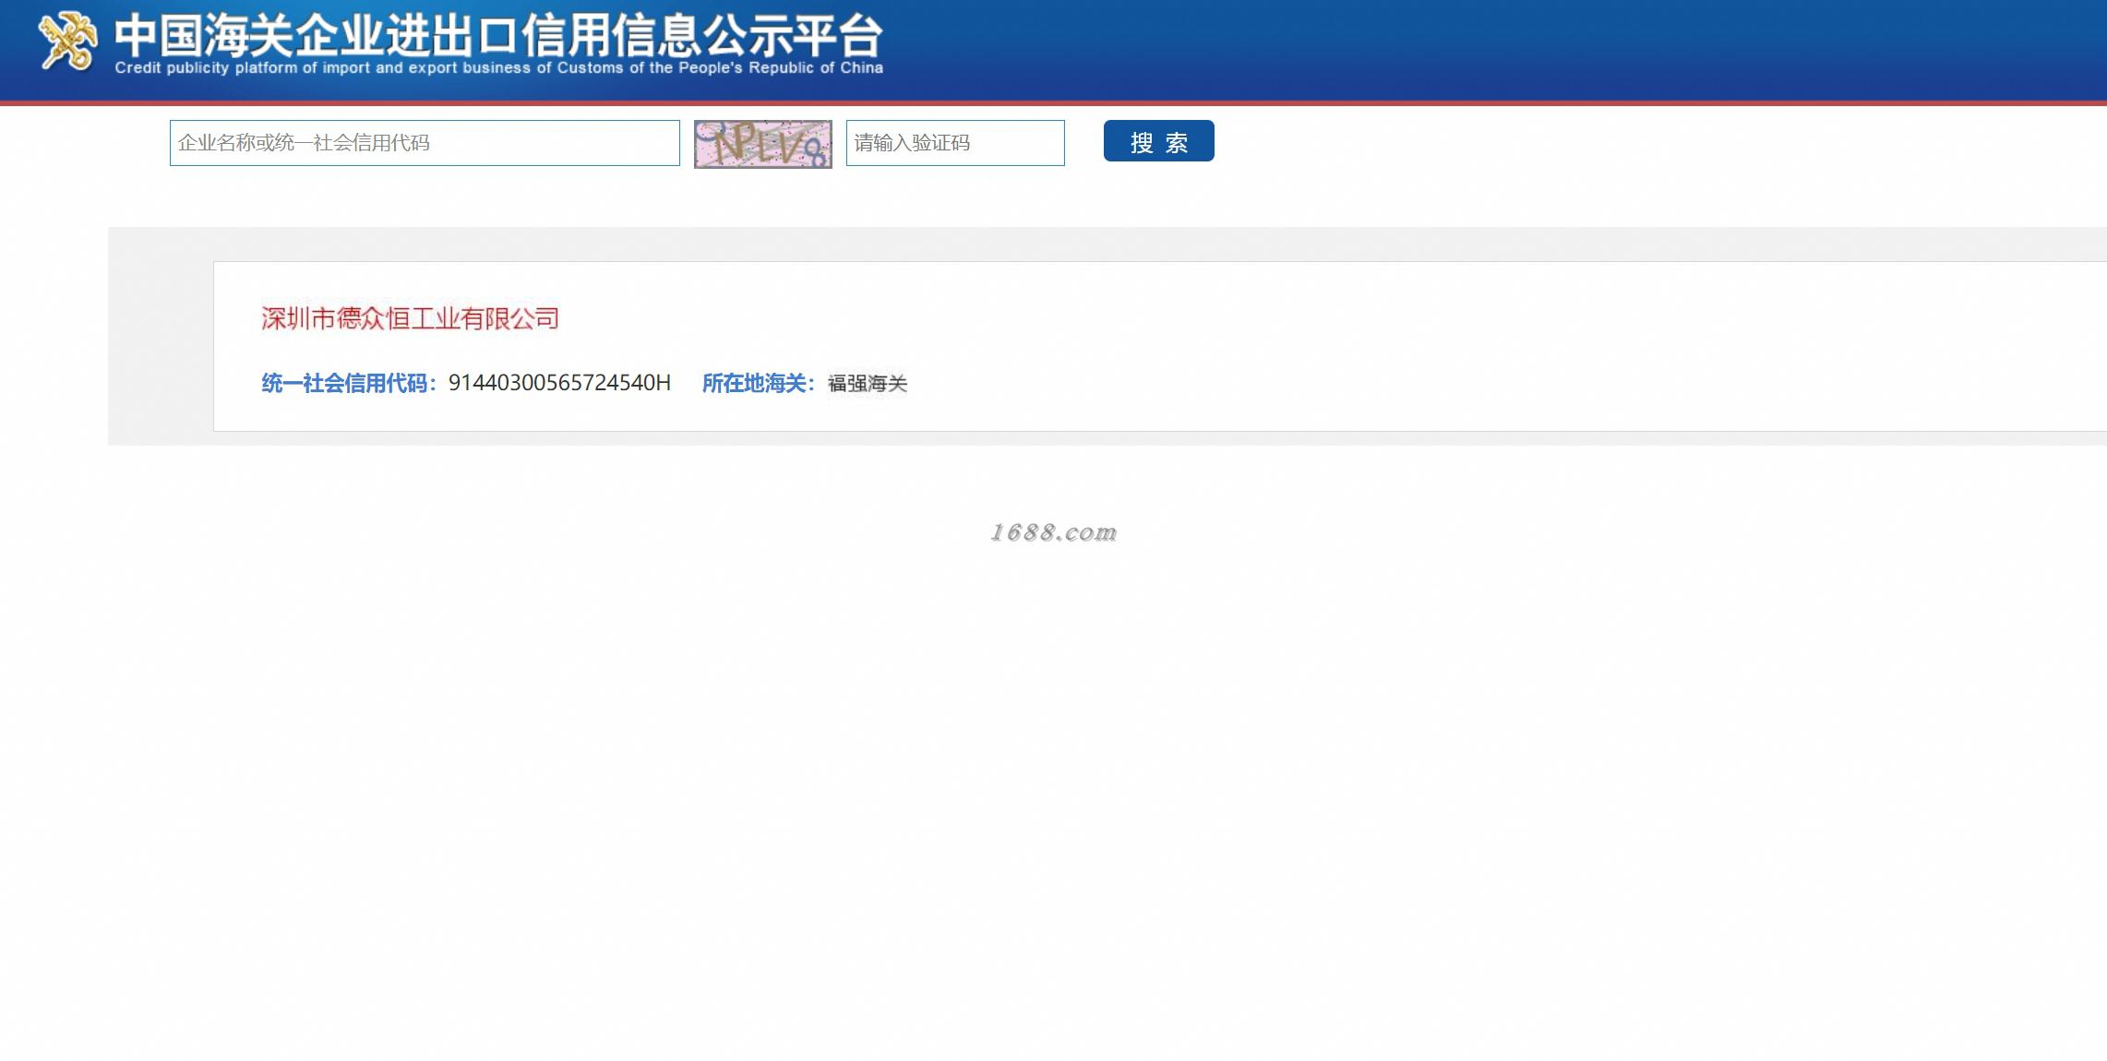Refresh the captcha verification image
The width and height of the screenshot is (2107, 1061).
pos(763,144)
